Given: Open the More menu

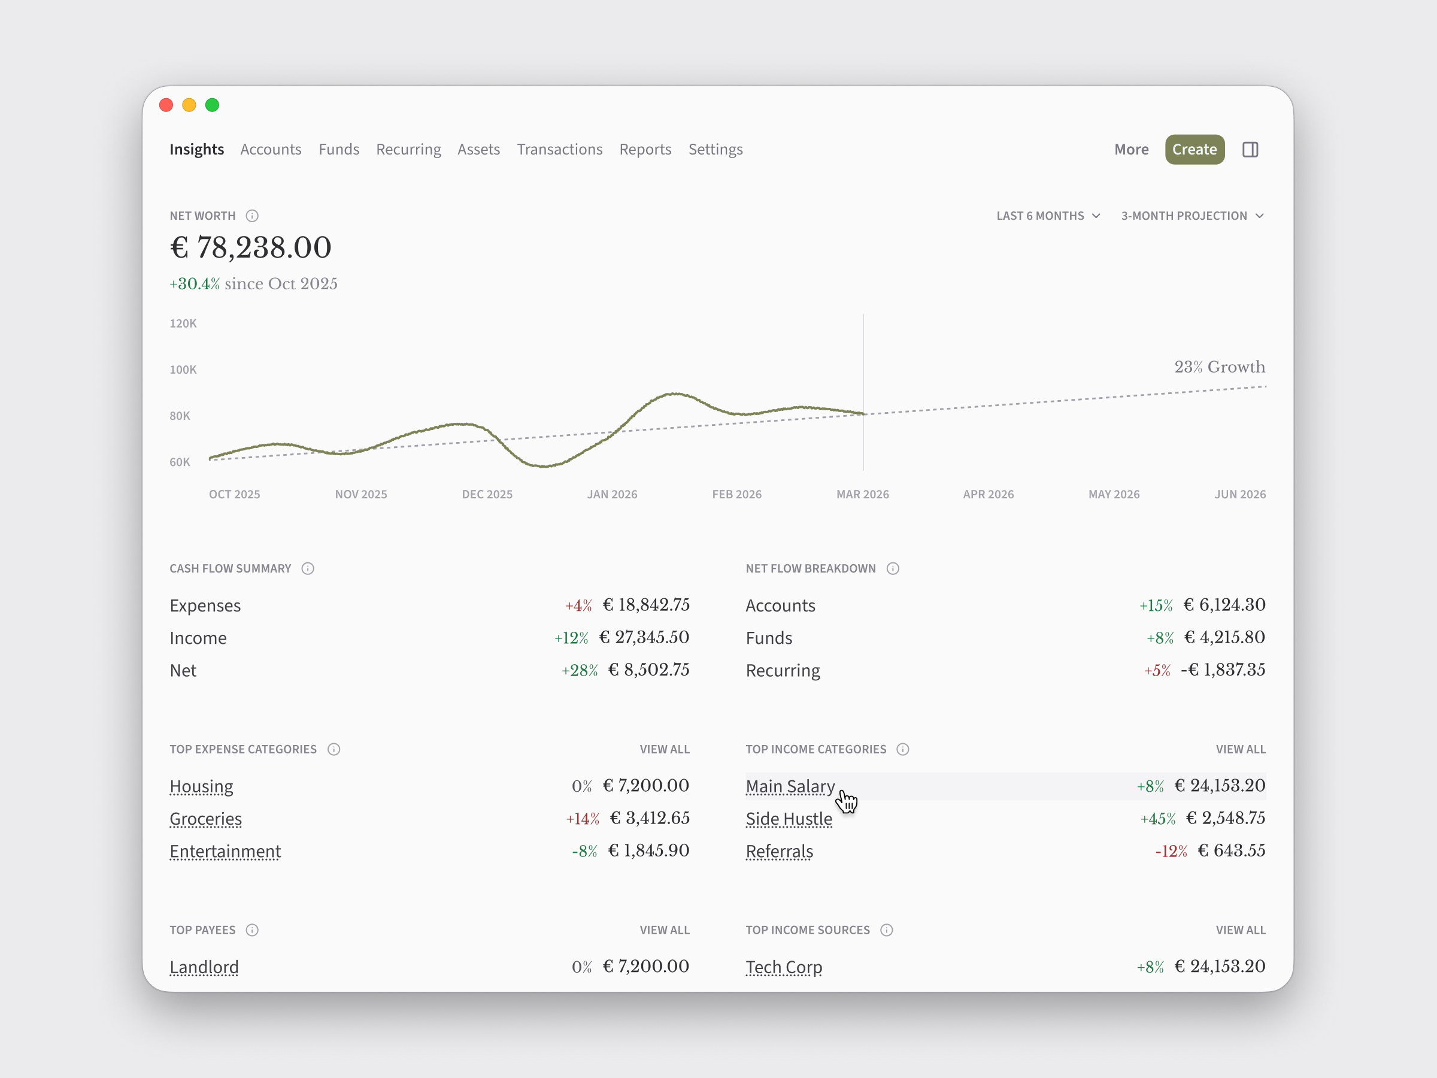Looking at the screenshot, I should [1131, 149].
